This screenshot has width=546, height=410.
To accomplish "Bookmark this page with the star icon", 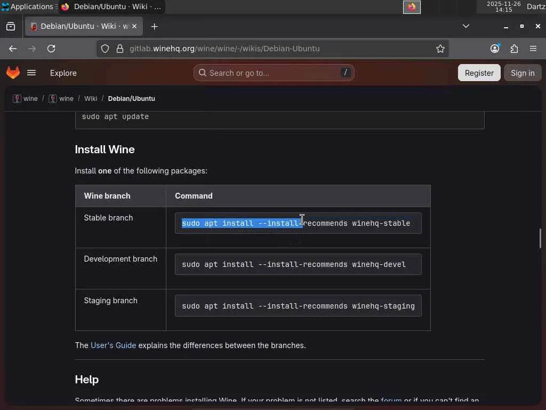I will tap(440, 49).
